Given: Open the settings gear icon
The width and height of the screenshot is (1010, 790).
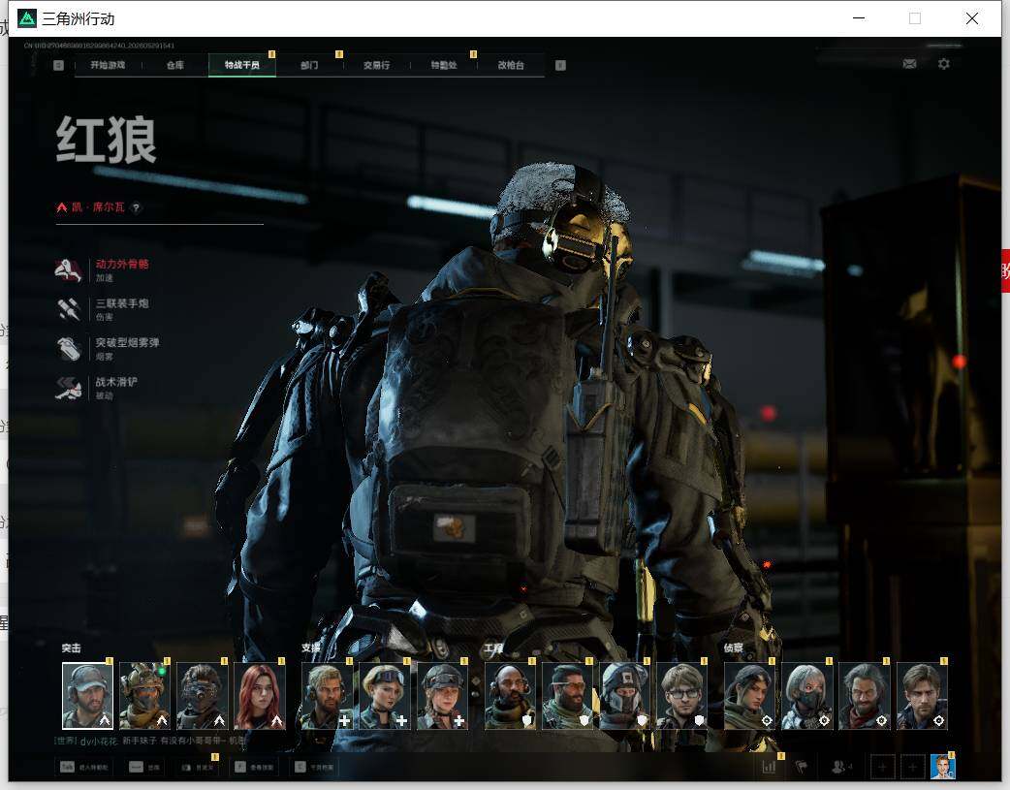Looking at the screenshot, I should click(944, 64).
